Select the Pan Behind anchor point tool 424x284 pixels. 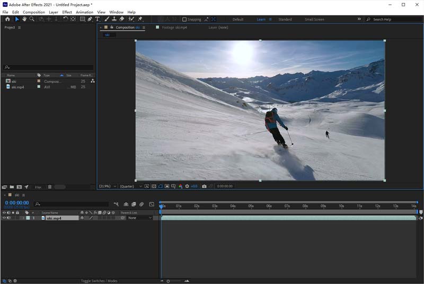click(x=73, y=19)
